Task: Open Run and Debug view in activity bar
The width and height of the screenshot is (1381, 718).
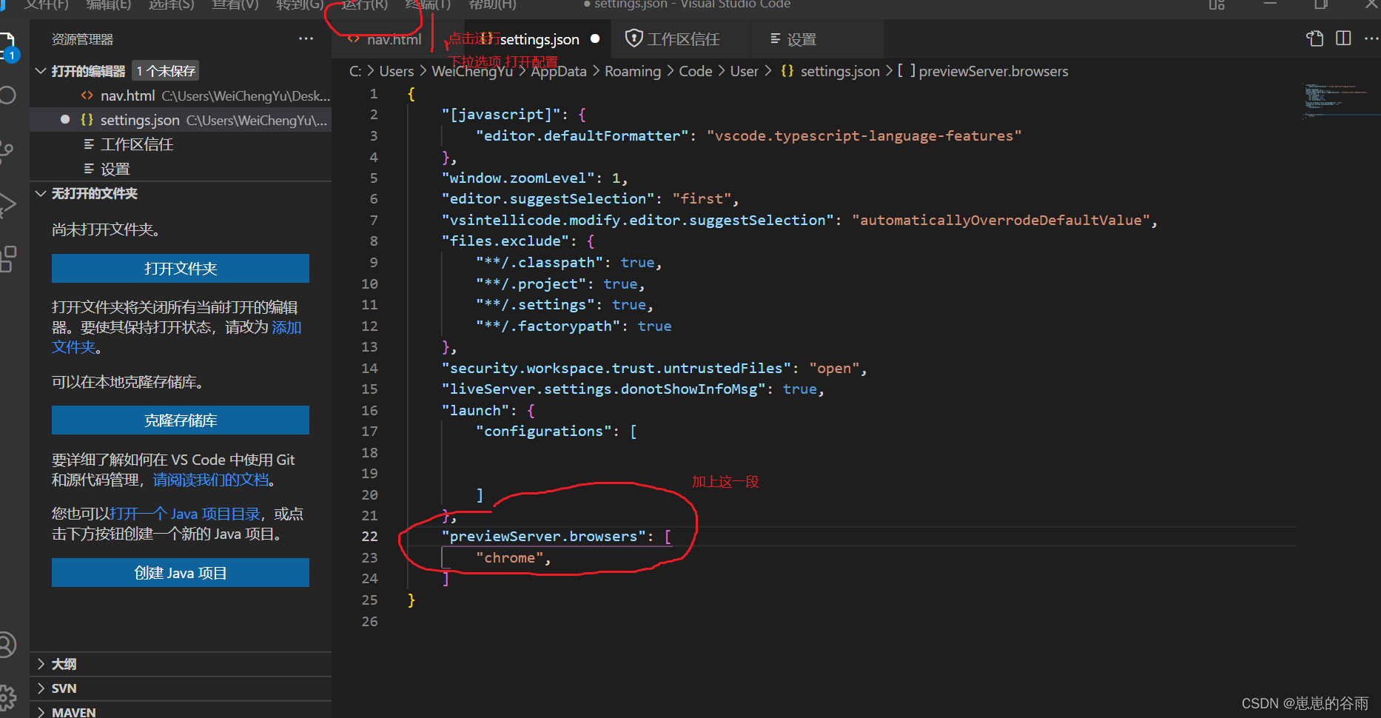Action: pos(6,205)
